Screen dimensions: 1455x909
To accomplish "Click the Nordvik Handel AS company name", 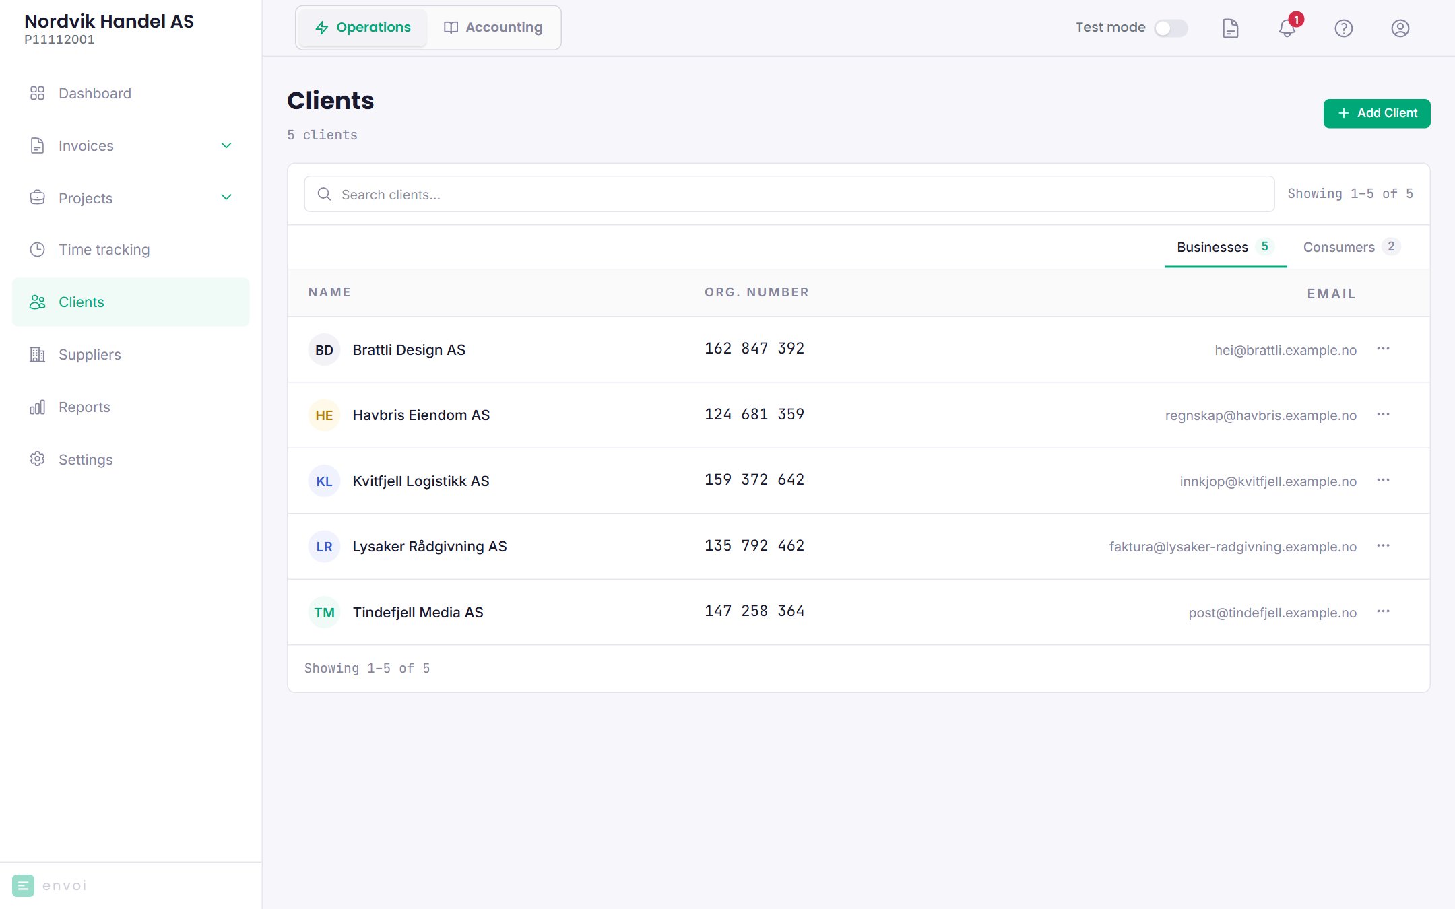I will [x=109, y=21].
